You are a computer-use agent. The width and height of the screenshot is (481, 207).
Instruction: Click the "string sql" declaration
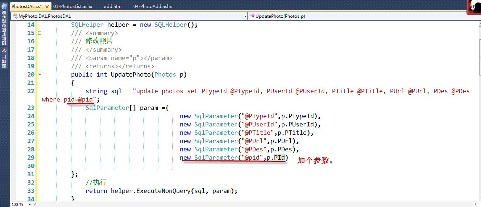click(x=104, y=91)
